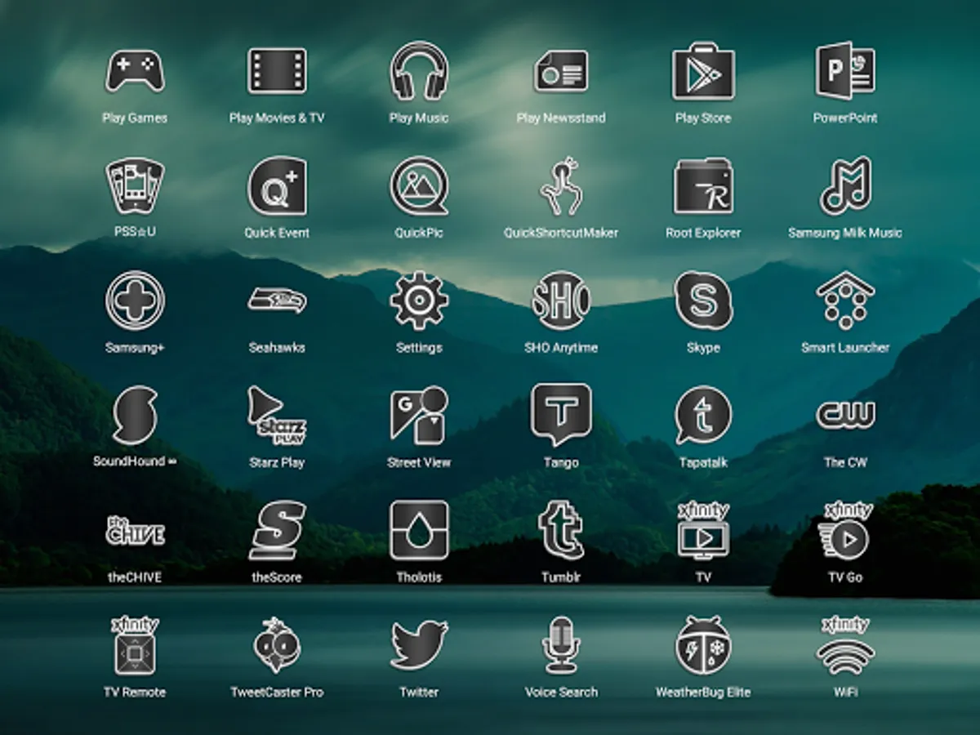Open the Samsung+ app icon
This screenshot has height=735, width=980.
click(135, 301)
